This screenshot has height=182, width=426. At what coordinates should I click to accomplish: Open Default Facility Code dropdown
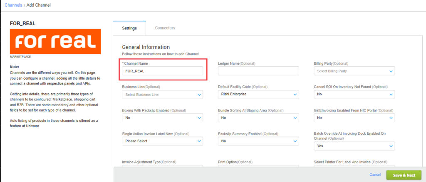coord(258,95)
